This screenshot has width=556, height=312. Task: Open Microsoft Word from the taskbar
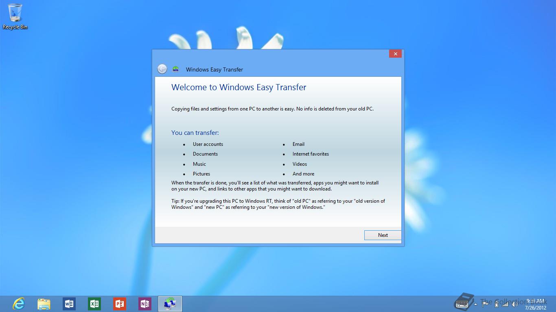pos(69,304)
